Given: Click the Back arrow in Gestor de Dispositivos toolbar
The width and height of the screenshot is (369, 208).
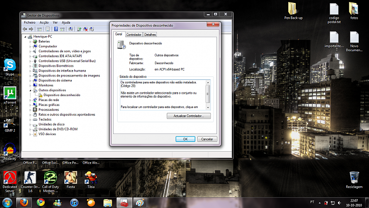Looking at the screenshot, I should click(x=25, y=29).
